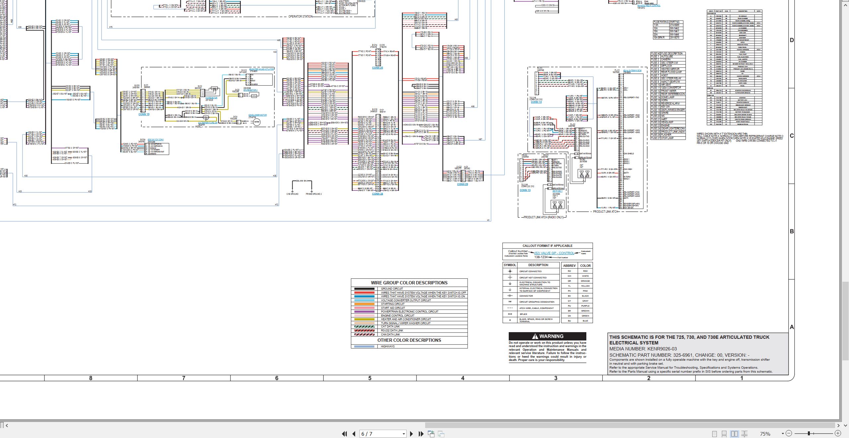849x438 pixels.
Task: Open the CONN 13 link under PR-C2
Action: [525, 190]
